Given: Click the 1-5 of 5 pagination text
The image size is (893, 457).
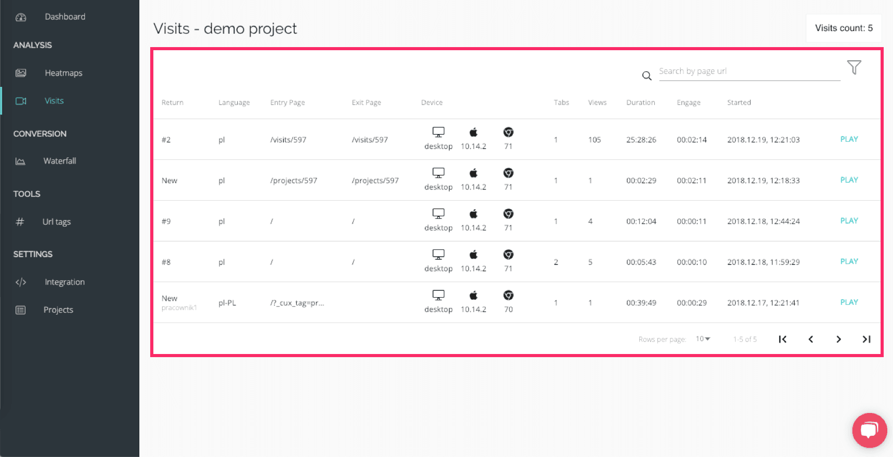Looking at the screenshot, I should pos(745,340).
